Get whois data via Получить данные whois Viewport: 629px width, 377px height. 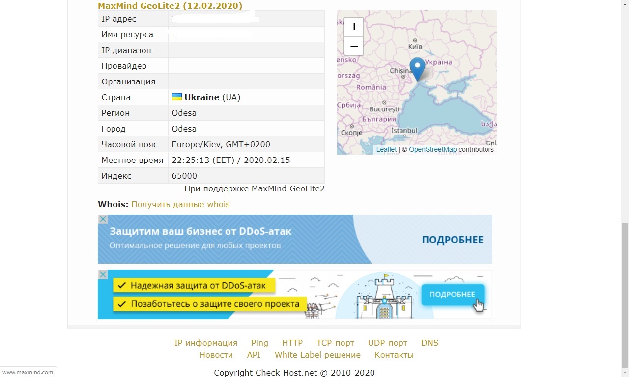point(180,204)
